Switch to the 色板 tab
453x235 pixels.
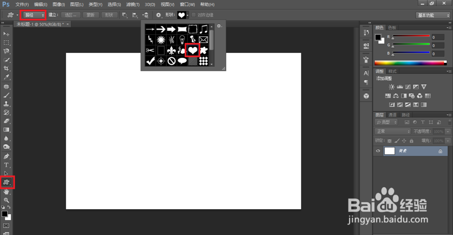pos(392,28)
